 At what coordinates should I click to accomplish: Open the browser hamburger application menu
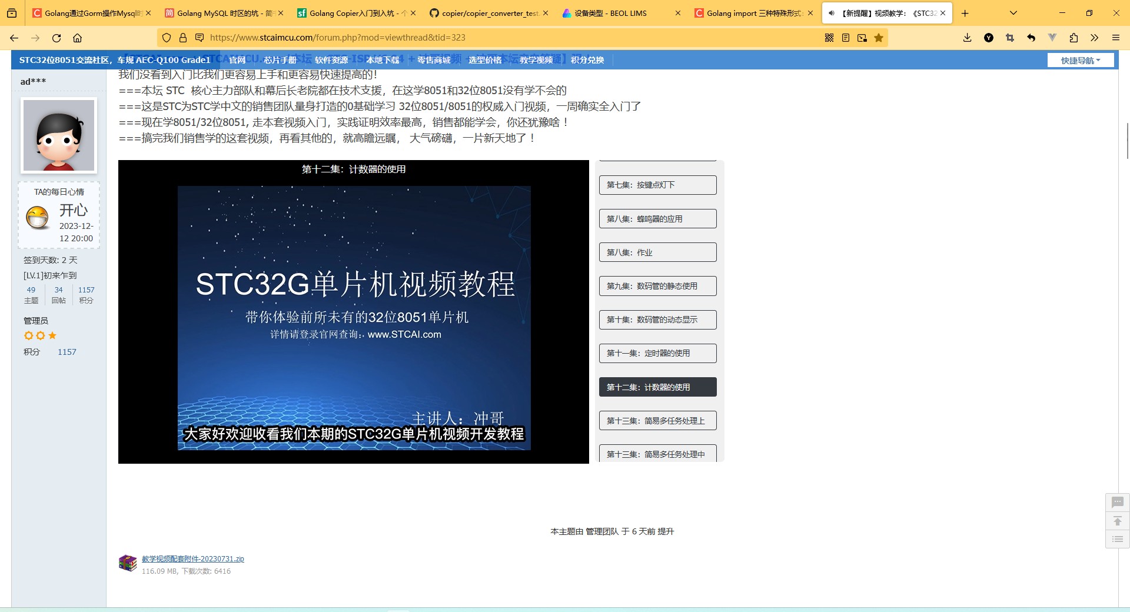coord(1115,38)
